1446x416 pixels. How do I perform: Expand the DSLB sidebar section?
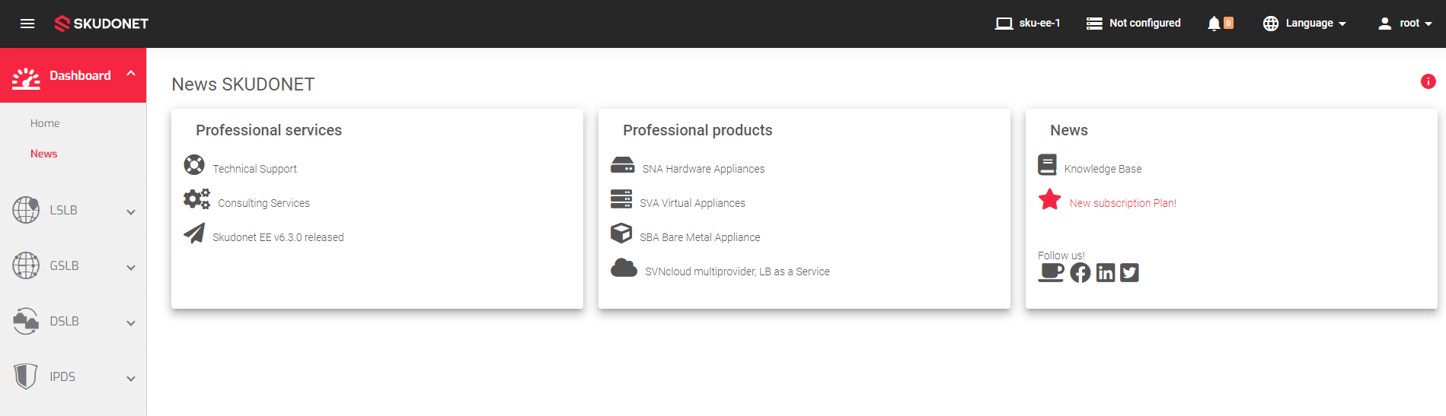pos(73,322)
